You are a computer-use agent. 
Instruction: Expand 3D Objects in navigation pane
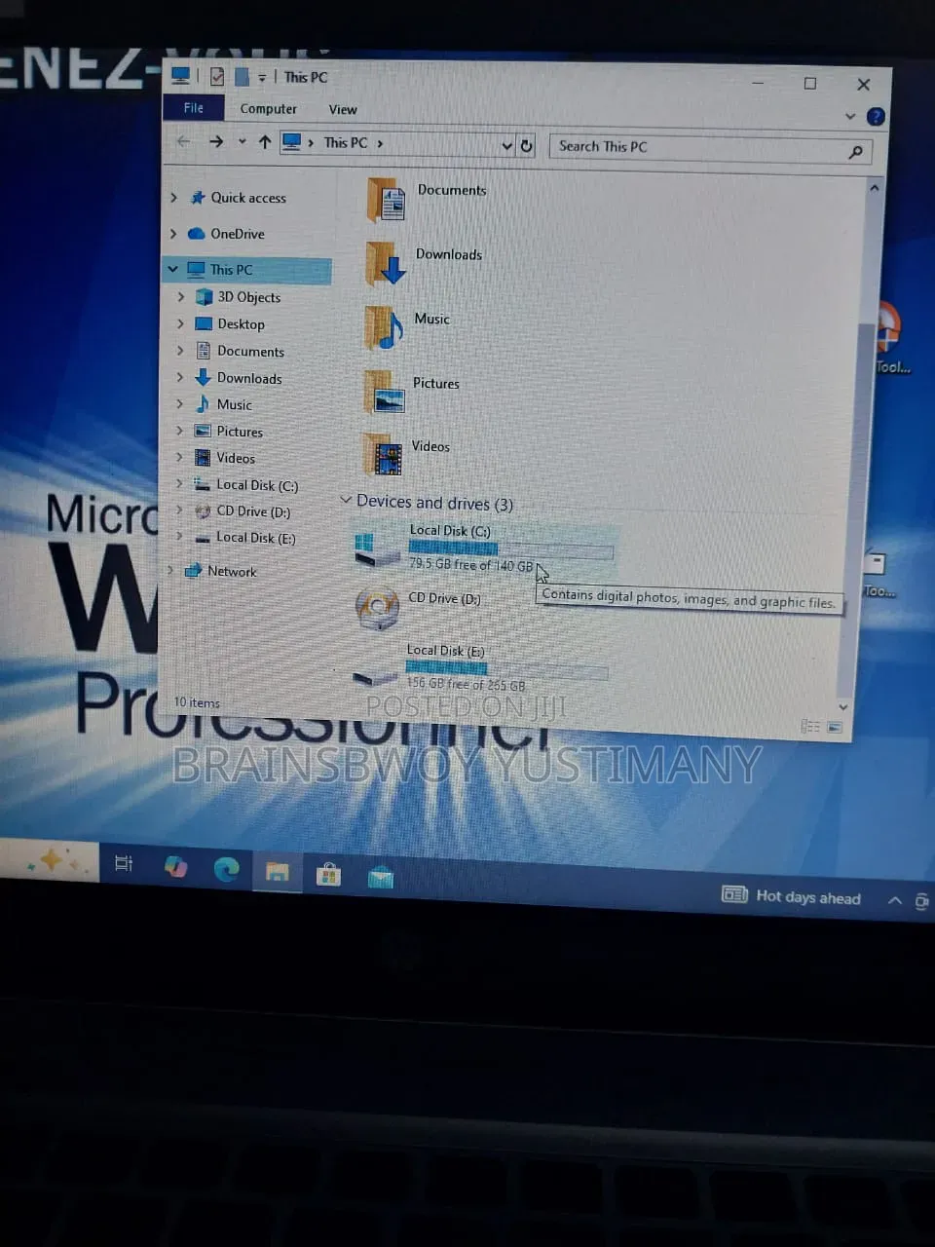[x=180, y=296]
